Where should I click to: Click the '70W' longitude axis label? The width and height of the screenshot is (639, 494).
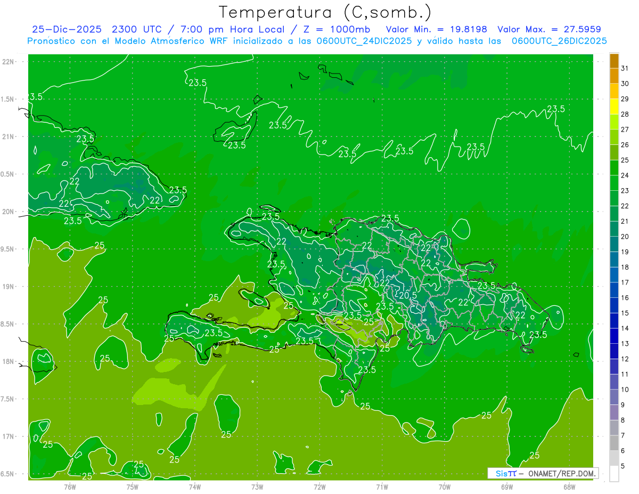[445, 487]
